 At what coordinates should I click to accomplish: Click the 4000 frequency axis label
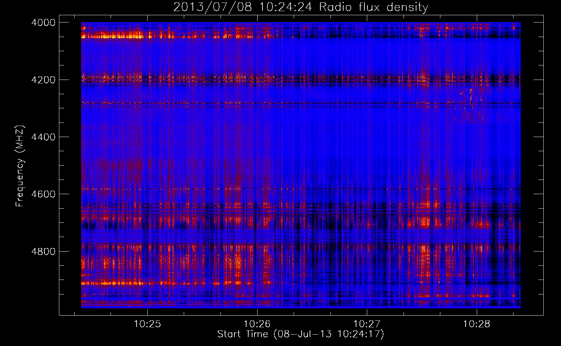pos(43,22)
